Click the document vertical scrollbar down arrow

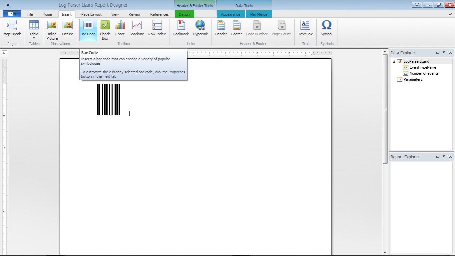(x=385, y=253)
